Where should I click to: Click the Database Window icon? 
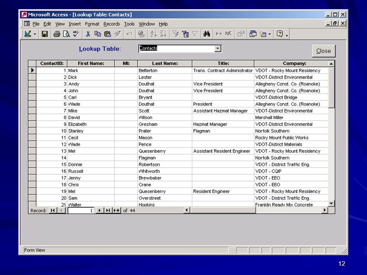point(253,34)
